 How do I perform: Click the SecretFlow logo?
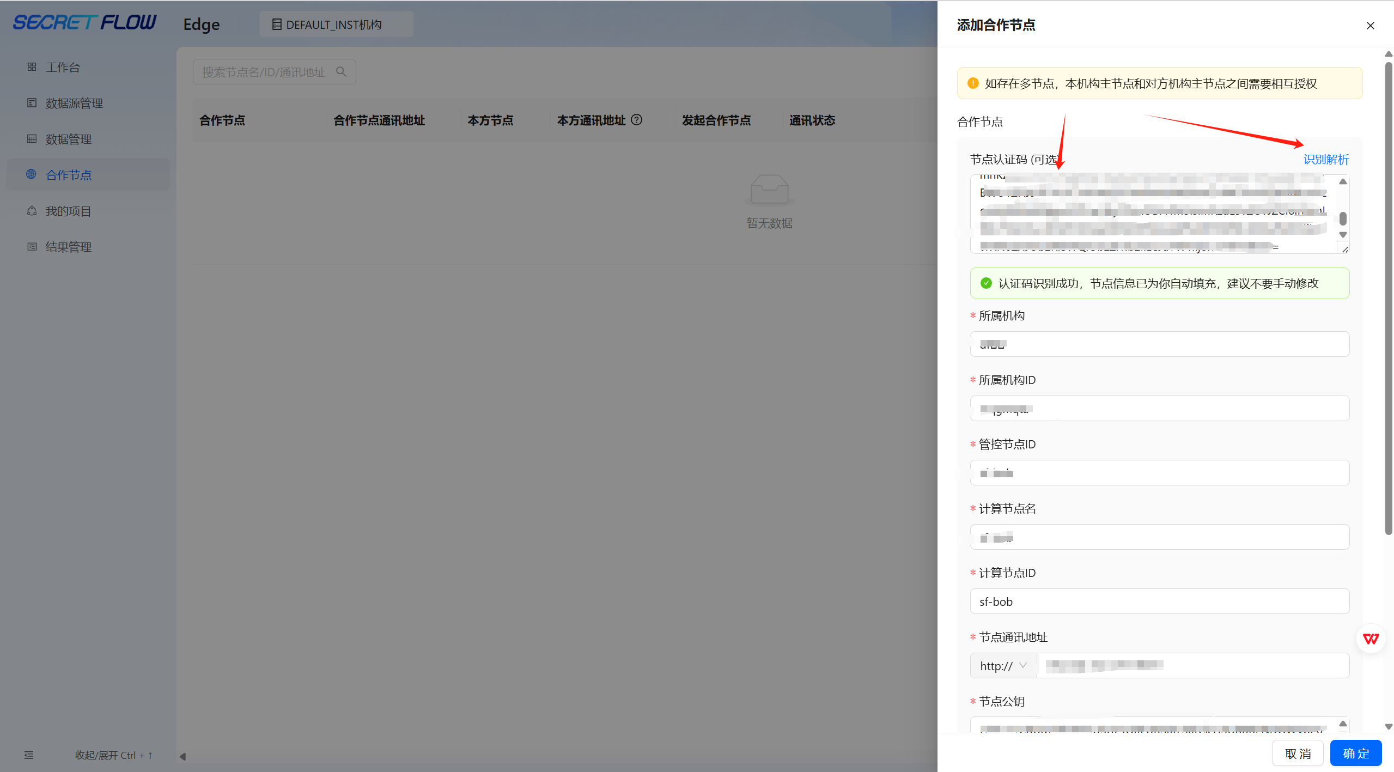(x=84, y=22)
